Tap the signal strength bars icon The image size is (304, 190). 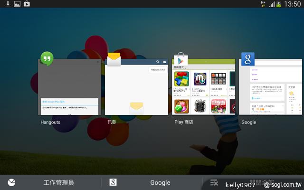272,4
